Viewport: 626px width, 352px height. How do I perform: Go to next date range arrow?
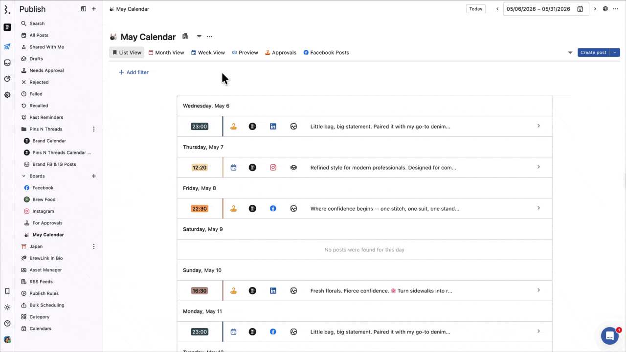(x=595, y=9)
